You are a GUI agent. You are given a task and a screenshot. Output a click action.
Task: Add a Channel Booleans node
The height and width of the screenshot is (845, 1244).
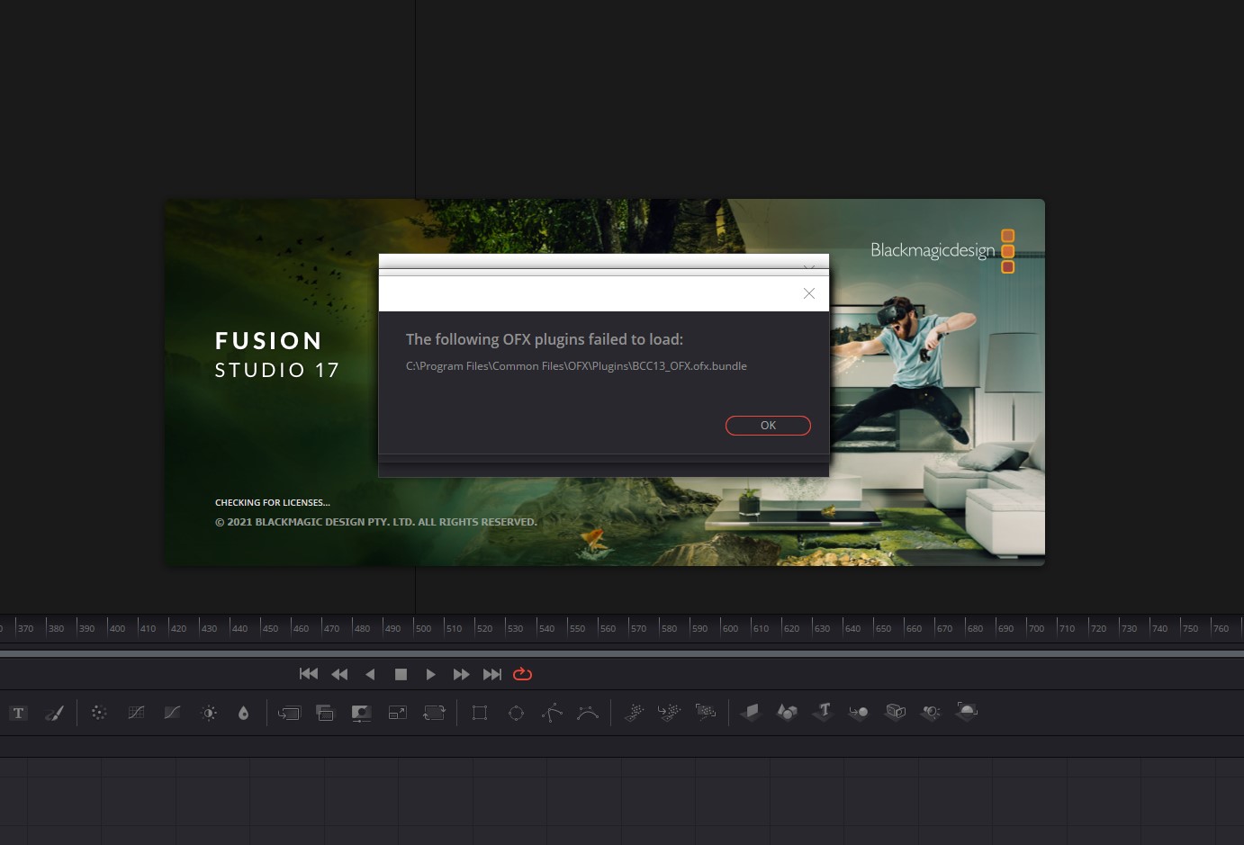click(x=325, y=713)
